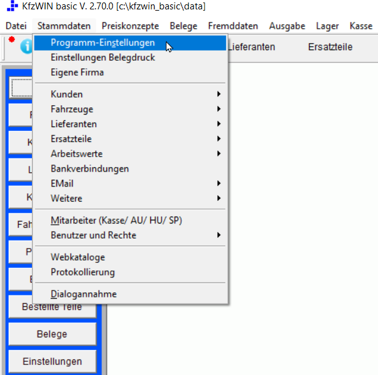Image resolution: width=378 pixels, height=375 pixels.
Task: Choose Einstellungen Belegdruck from menu
Action: tap(130, 58)
